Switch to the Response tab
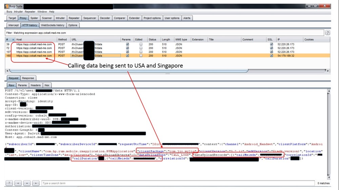The width and height of the screenshot is (339, 190). tap(28, 78)
